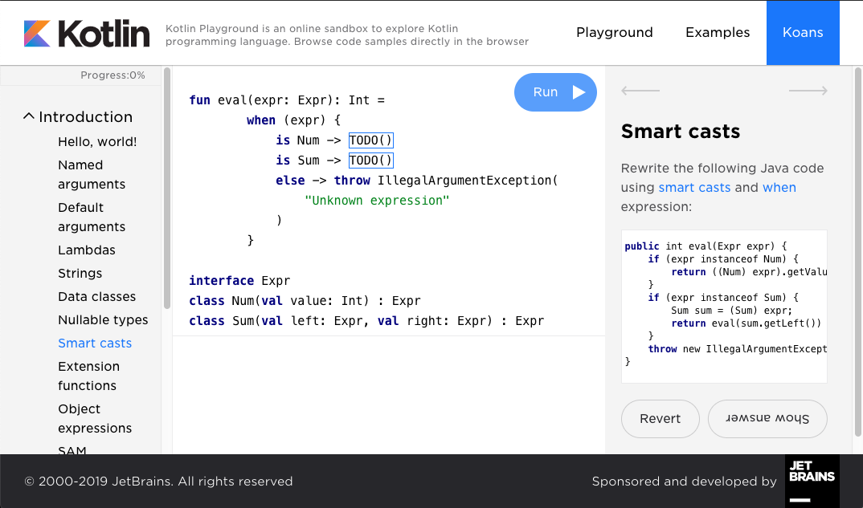863x508 pixels.
Task: Select the Smart casts koan
Action: (x=95, y=343)
